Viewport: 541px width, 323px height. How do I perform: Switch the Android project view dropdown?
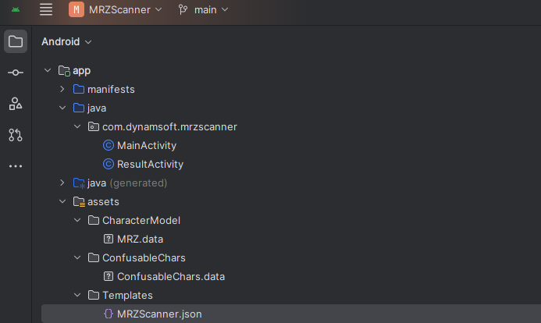coord(66,41)
